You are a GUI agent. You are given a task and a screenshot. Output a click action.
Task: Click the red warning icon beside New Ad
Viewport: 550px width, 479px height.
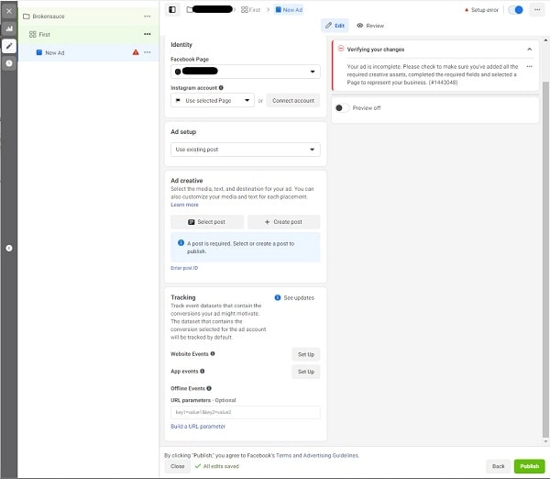(136, 52)
